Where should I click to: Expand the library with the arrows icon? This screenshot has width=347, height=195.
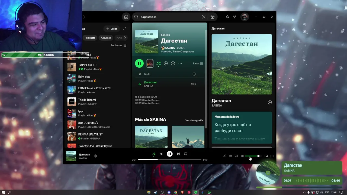tap(125, 29)
